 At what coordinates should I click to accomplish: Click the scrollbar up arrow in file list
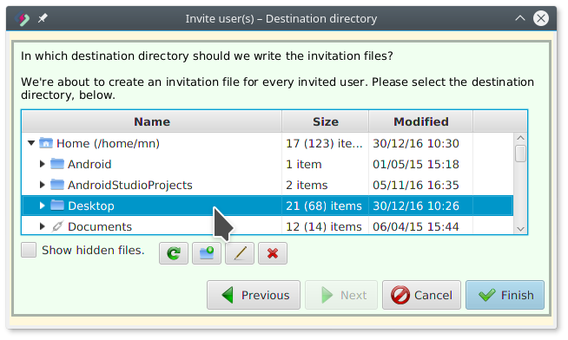(x=520, y=138)
